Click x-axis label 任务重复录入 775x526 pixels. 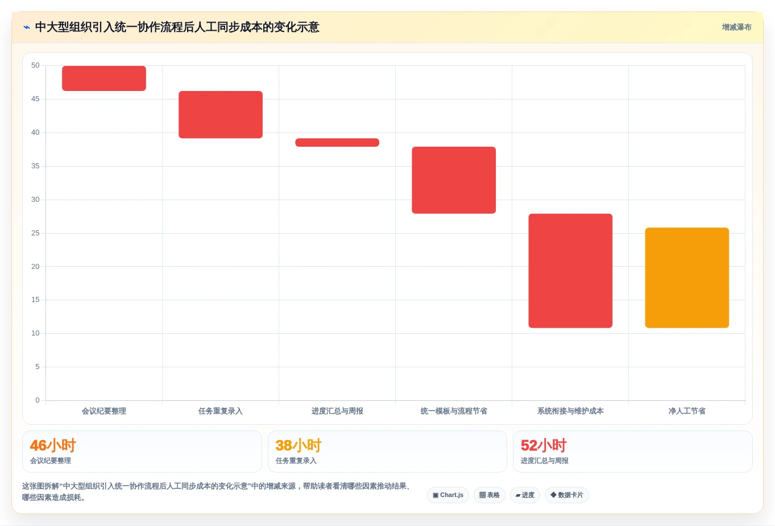click(x=221, y=411)
